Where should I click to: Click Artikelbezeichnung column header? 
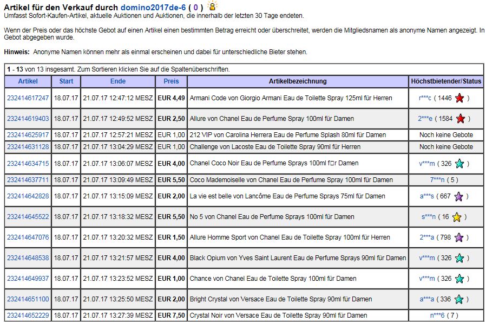(298, 81)
